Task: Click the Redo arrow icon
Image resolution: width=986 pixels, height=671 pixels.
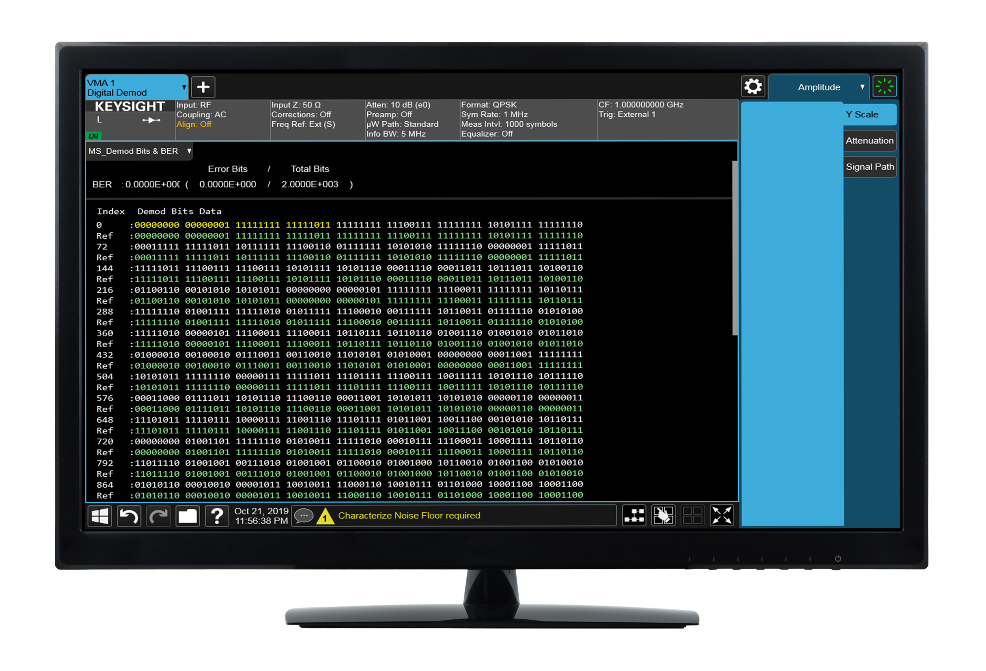Action: click(158, 516)
